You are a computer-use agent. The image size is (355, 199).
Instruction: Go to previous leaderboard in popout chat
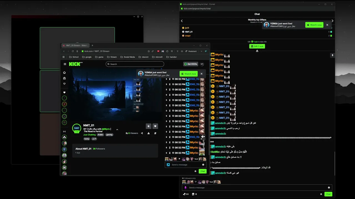coord(182,21)
